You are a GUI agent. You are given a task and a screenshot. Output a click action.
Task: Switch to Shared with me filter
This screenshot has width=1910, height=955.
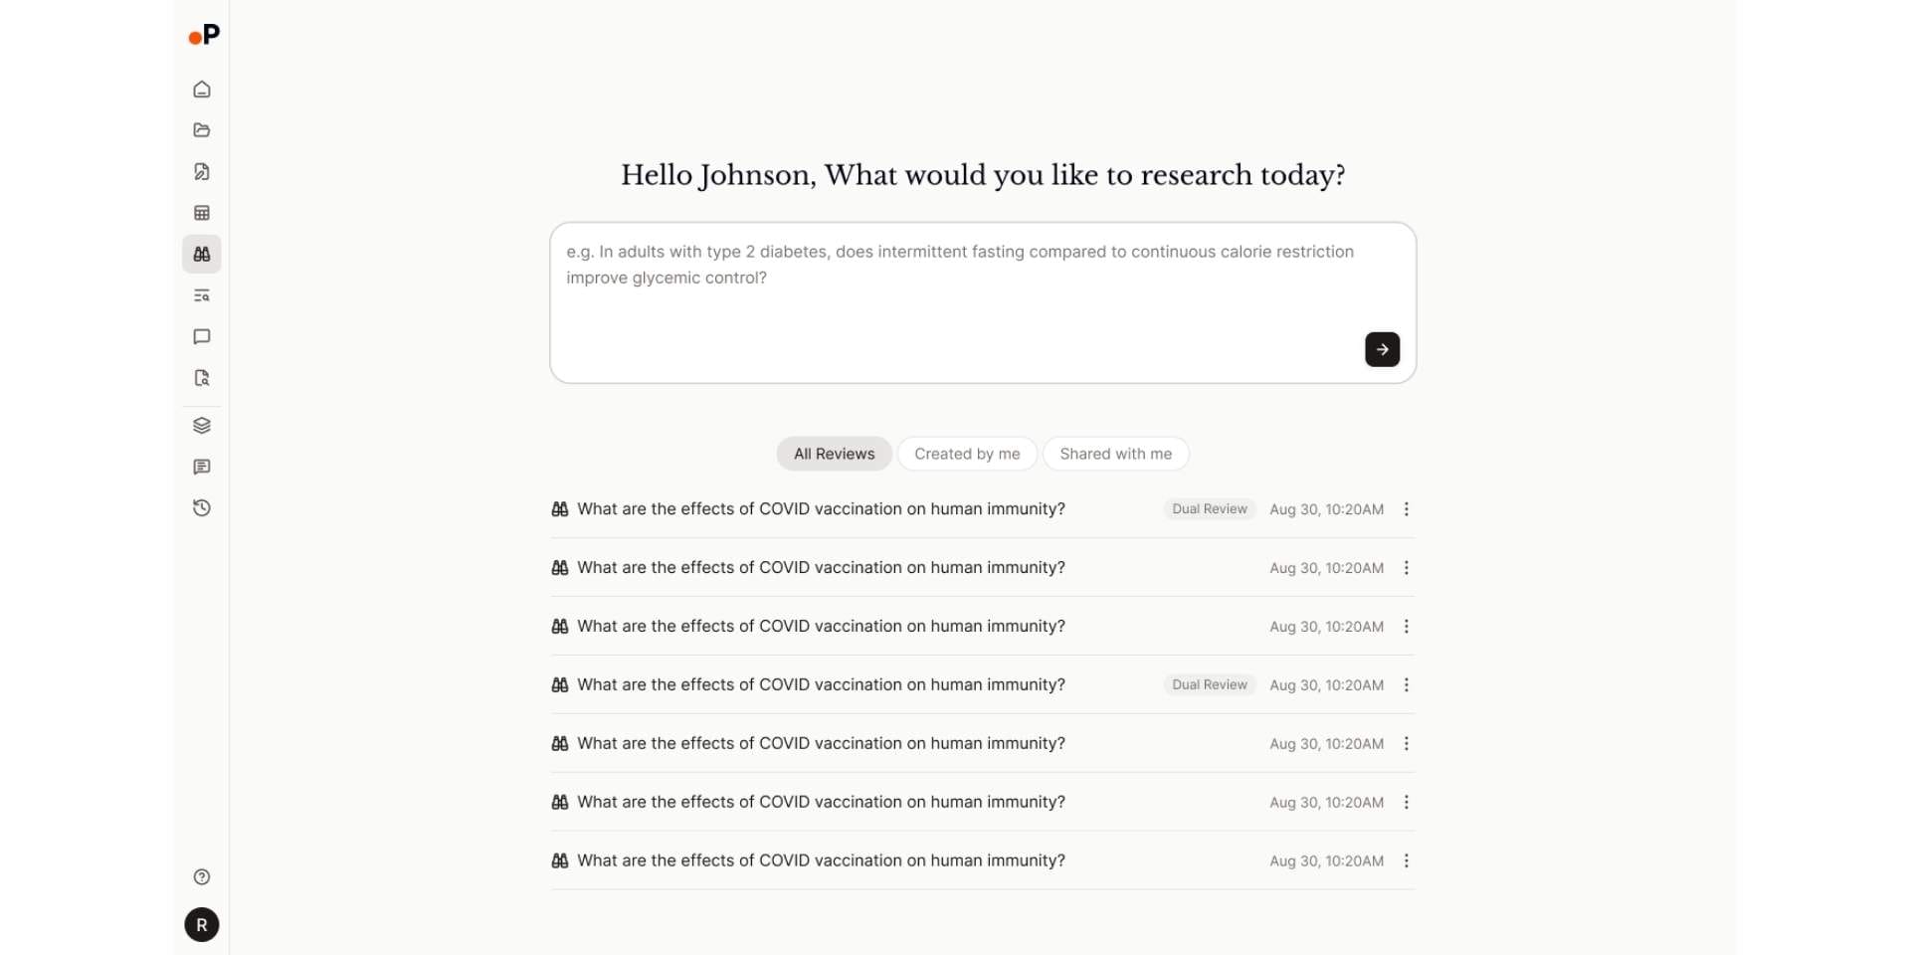coord(1115,454)
